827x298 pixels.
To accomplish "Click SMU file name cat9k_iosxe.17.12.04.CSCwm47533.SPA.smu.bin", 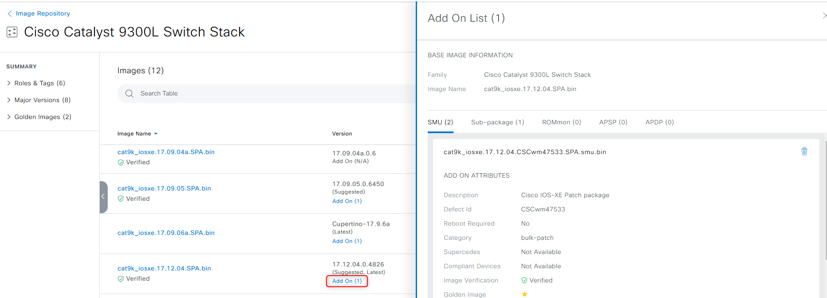I will tap(525, 152).
